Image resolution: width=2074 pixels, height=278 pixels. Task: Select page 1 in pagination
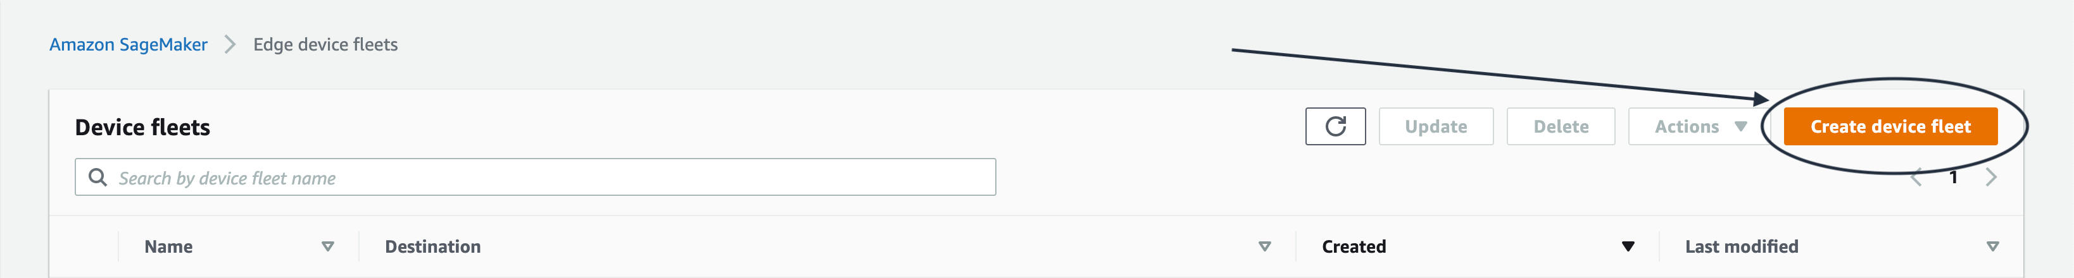pyautogui.click(x=1953, y=178)
